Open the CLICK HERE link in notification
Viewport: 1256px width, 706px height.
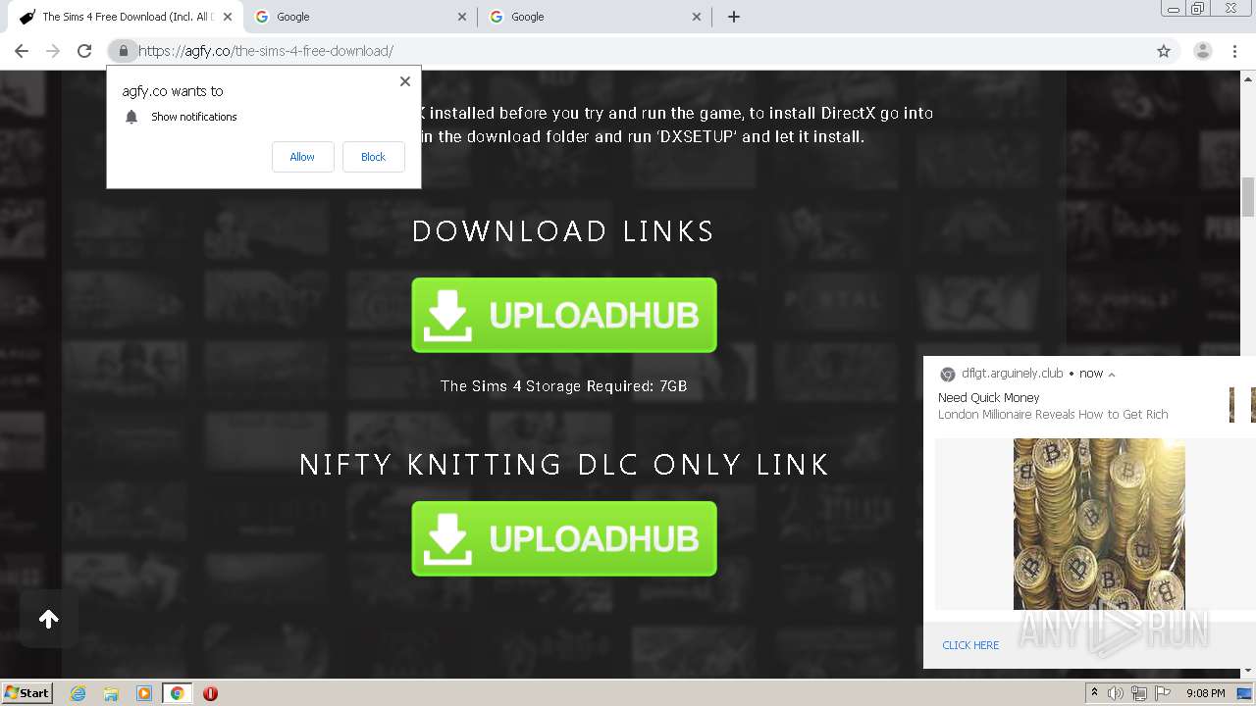[x=970, y=645]
